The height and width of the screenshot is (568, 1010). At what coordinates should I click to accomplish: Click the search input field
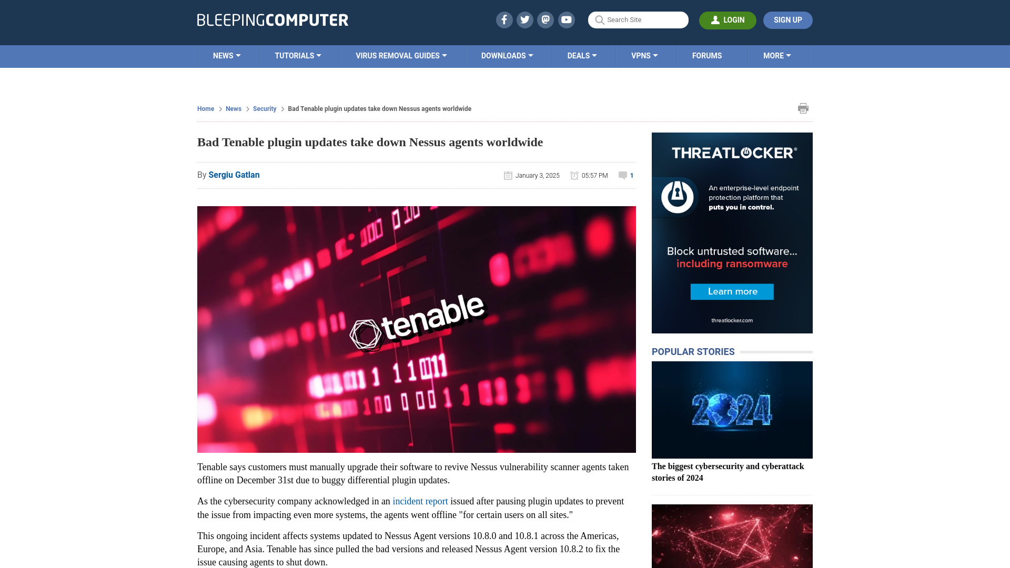coord(638,19)
